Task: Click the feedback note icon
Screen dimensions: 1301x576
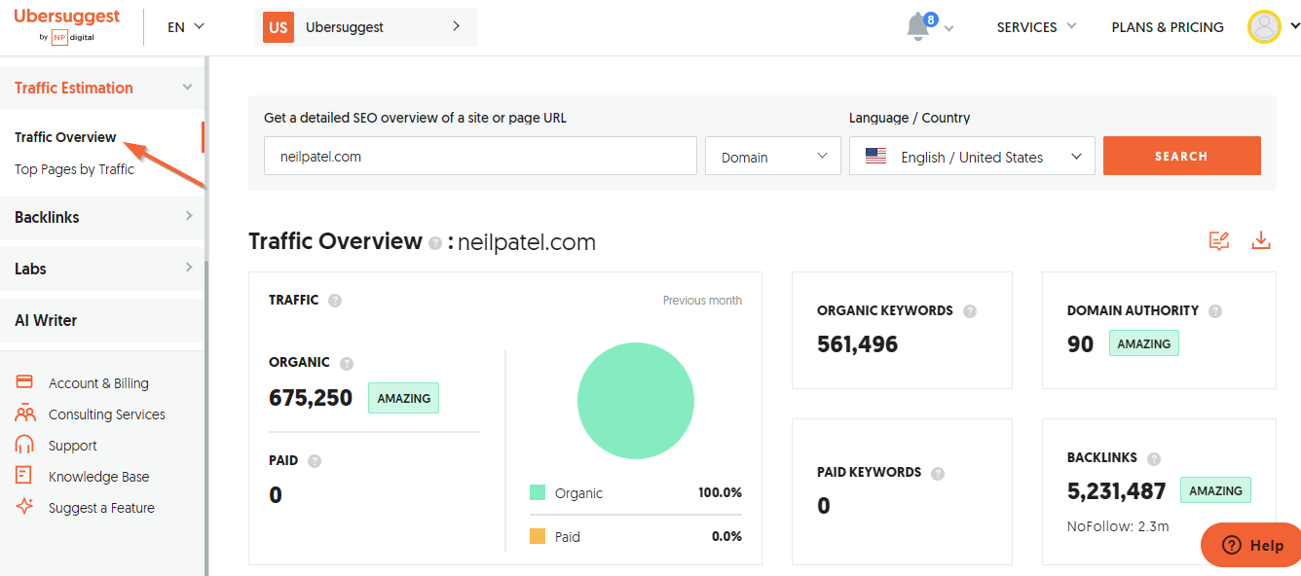Action: pos(1218,240)
